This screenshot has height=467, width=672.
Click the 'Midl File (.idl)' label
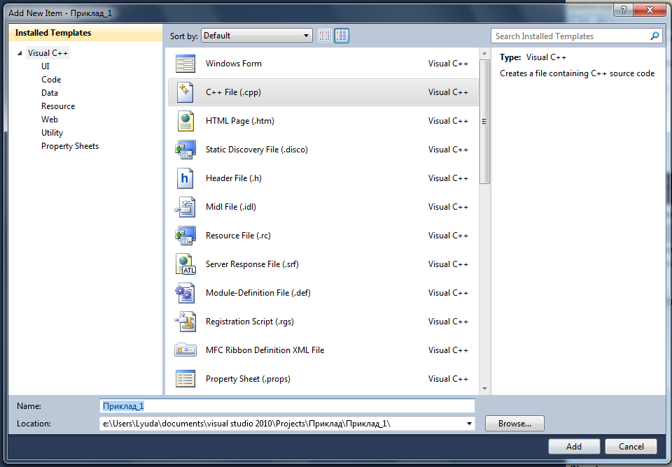tap(231, 207)
